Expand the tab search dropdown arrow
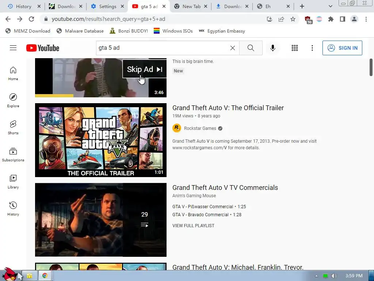Screen dimensions: 374x281 pyautogui.click(x=330, y=7)
